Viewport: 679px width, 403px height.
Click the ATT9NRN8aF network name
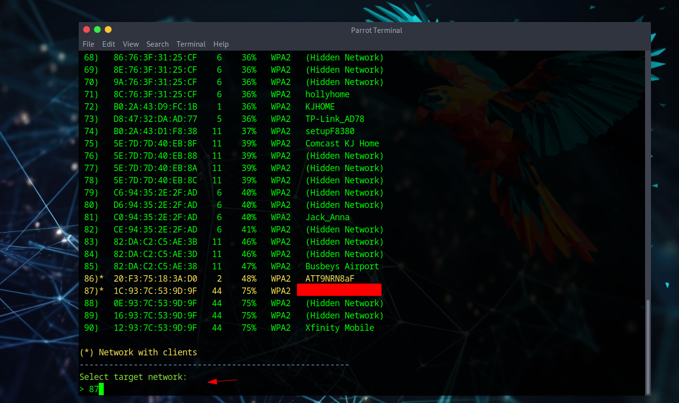coord(329,279)
